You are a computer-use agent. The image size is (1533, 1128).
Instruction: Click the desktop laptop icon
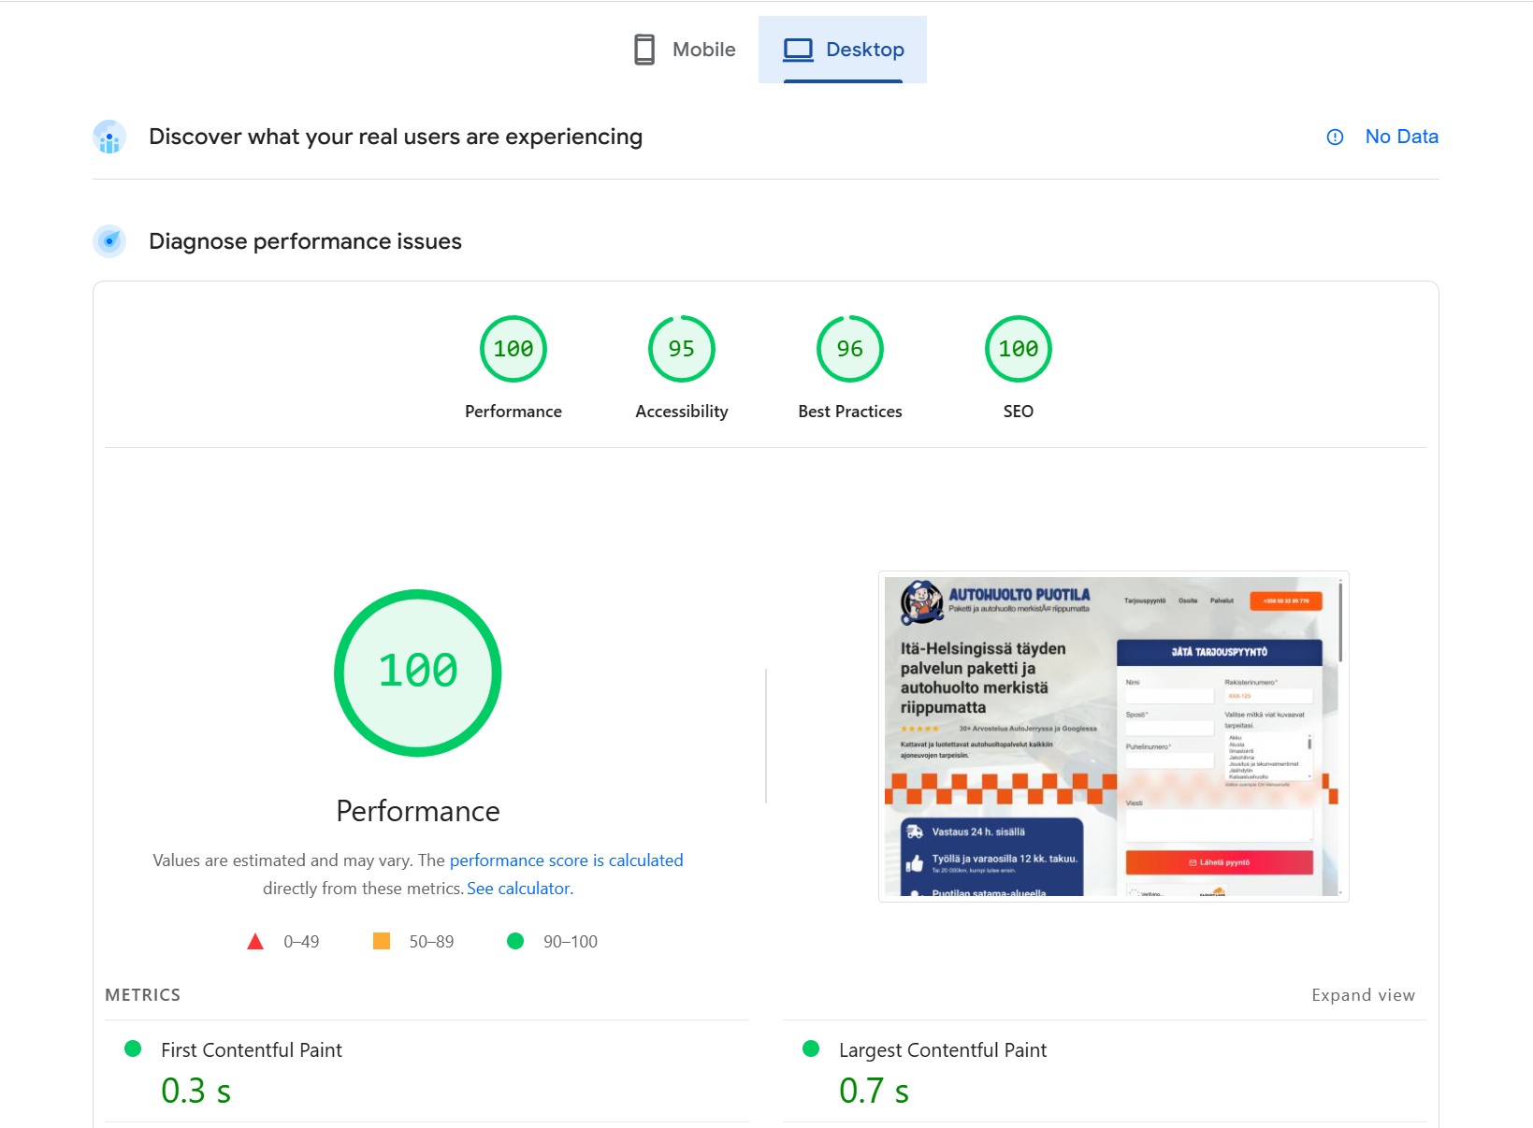798,50
